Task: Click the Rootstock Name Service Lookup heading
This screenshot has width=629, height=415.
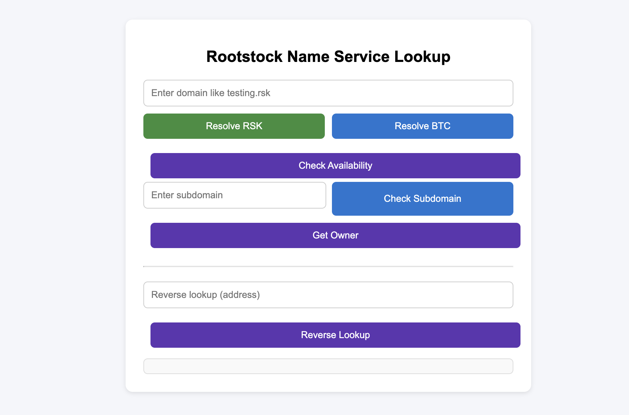Action: (x=328, y=57)
